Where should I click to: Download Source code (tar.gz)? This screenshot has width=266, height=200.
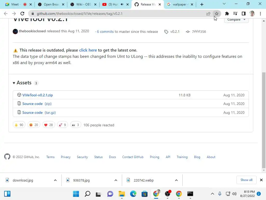[39, 113]
